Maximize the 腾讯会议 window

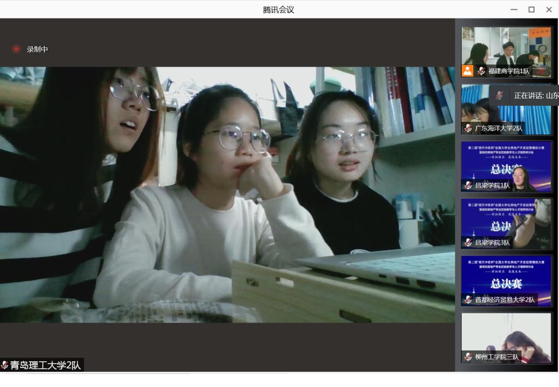coord(531,9)
